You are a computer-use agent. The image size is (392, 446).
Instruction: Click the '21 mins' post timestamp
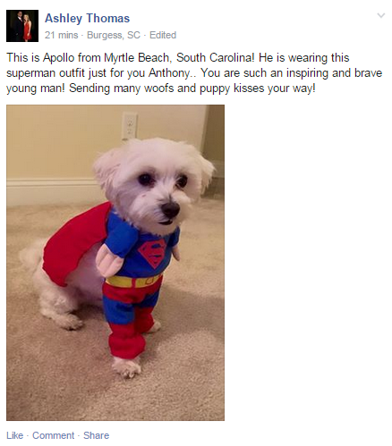click(x=61, y=35)
